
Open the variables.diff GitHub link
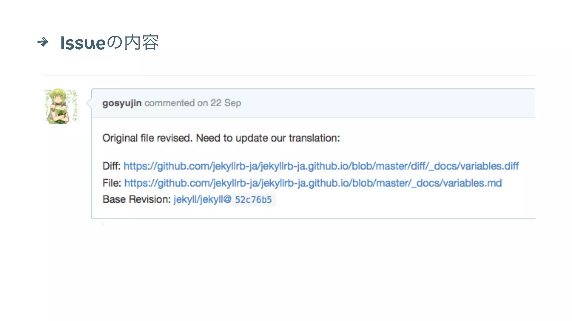coord(321,166)
